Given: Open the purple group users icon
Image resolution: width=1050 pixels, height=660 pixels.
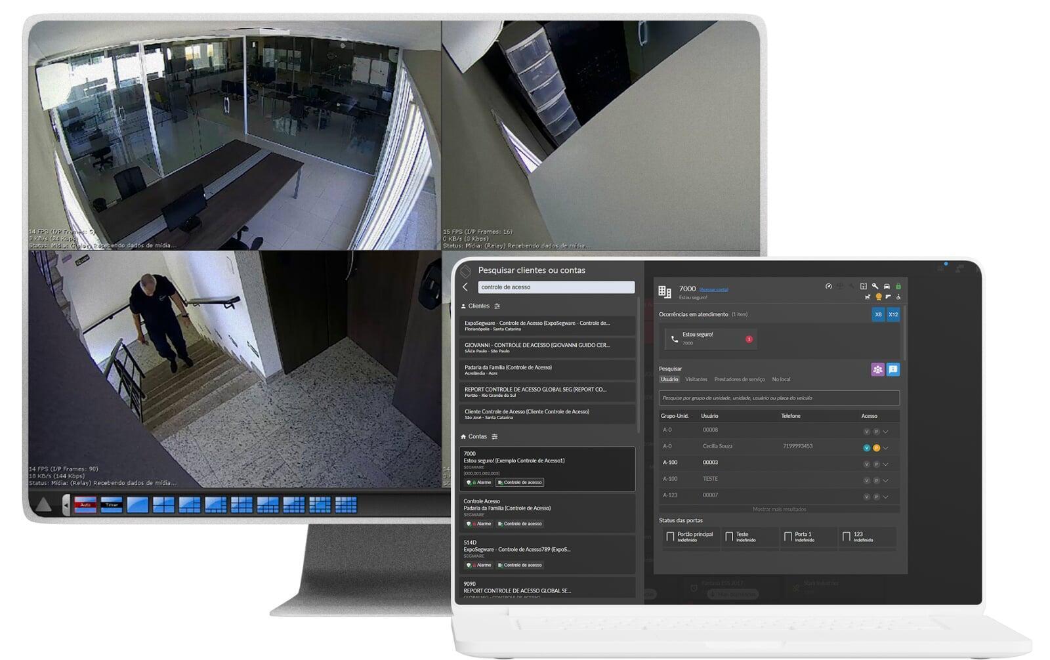Looking at the screenshot, I should (x=877, y=369).
